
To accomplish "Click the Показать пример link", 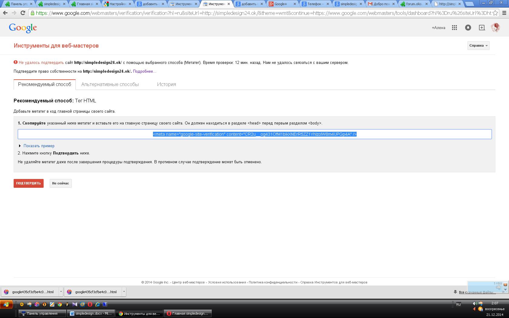I will 39,146.
